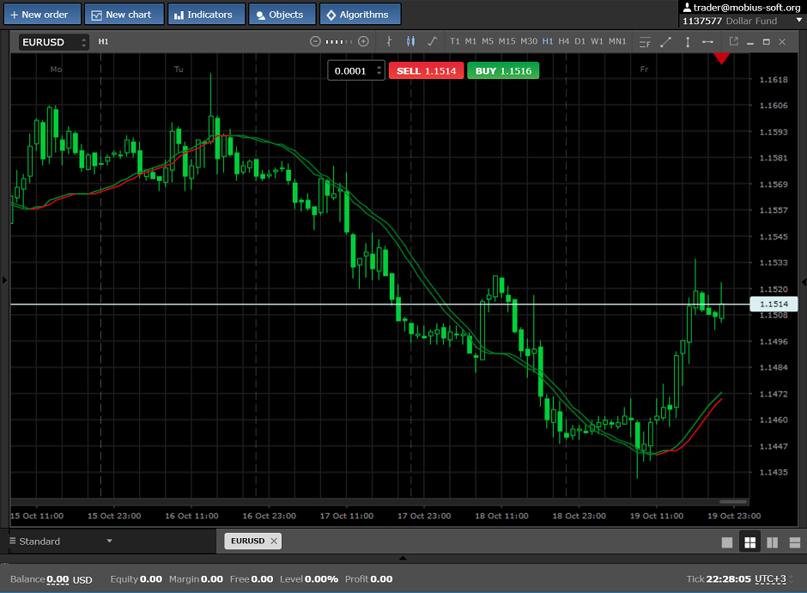Click the Profit 0.00 status value

[368, 579]
